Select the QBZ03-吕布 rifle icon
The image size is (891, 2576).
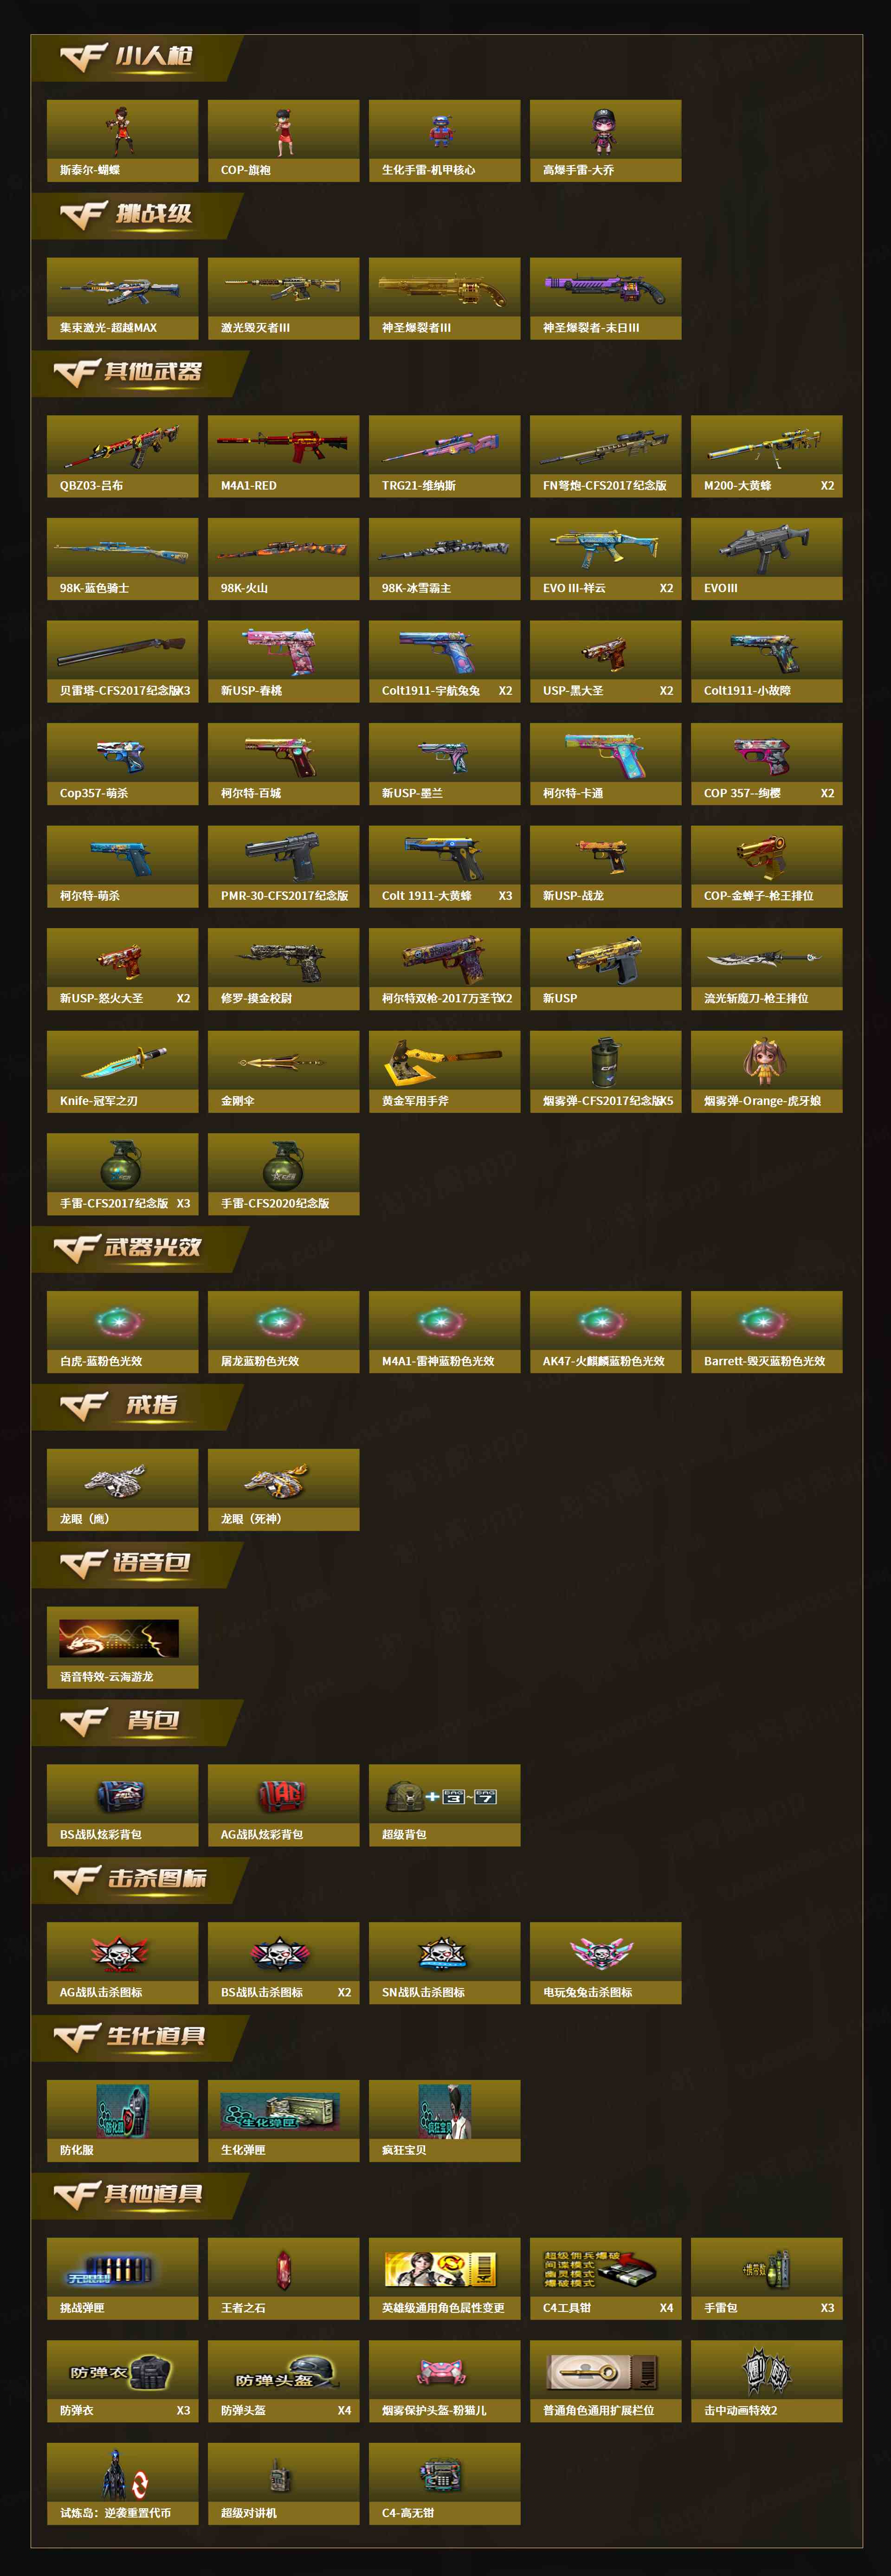point(122,446)
